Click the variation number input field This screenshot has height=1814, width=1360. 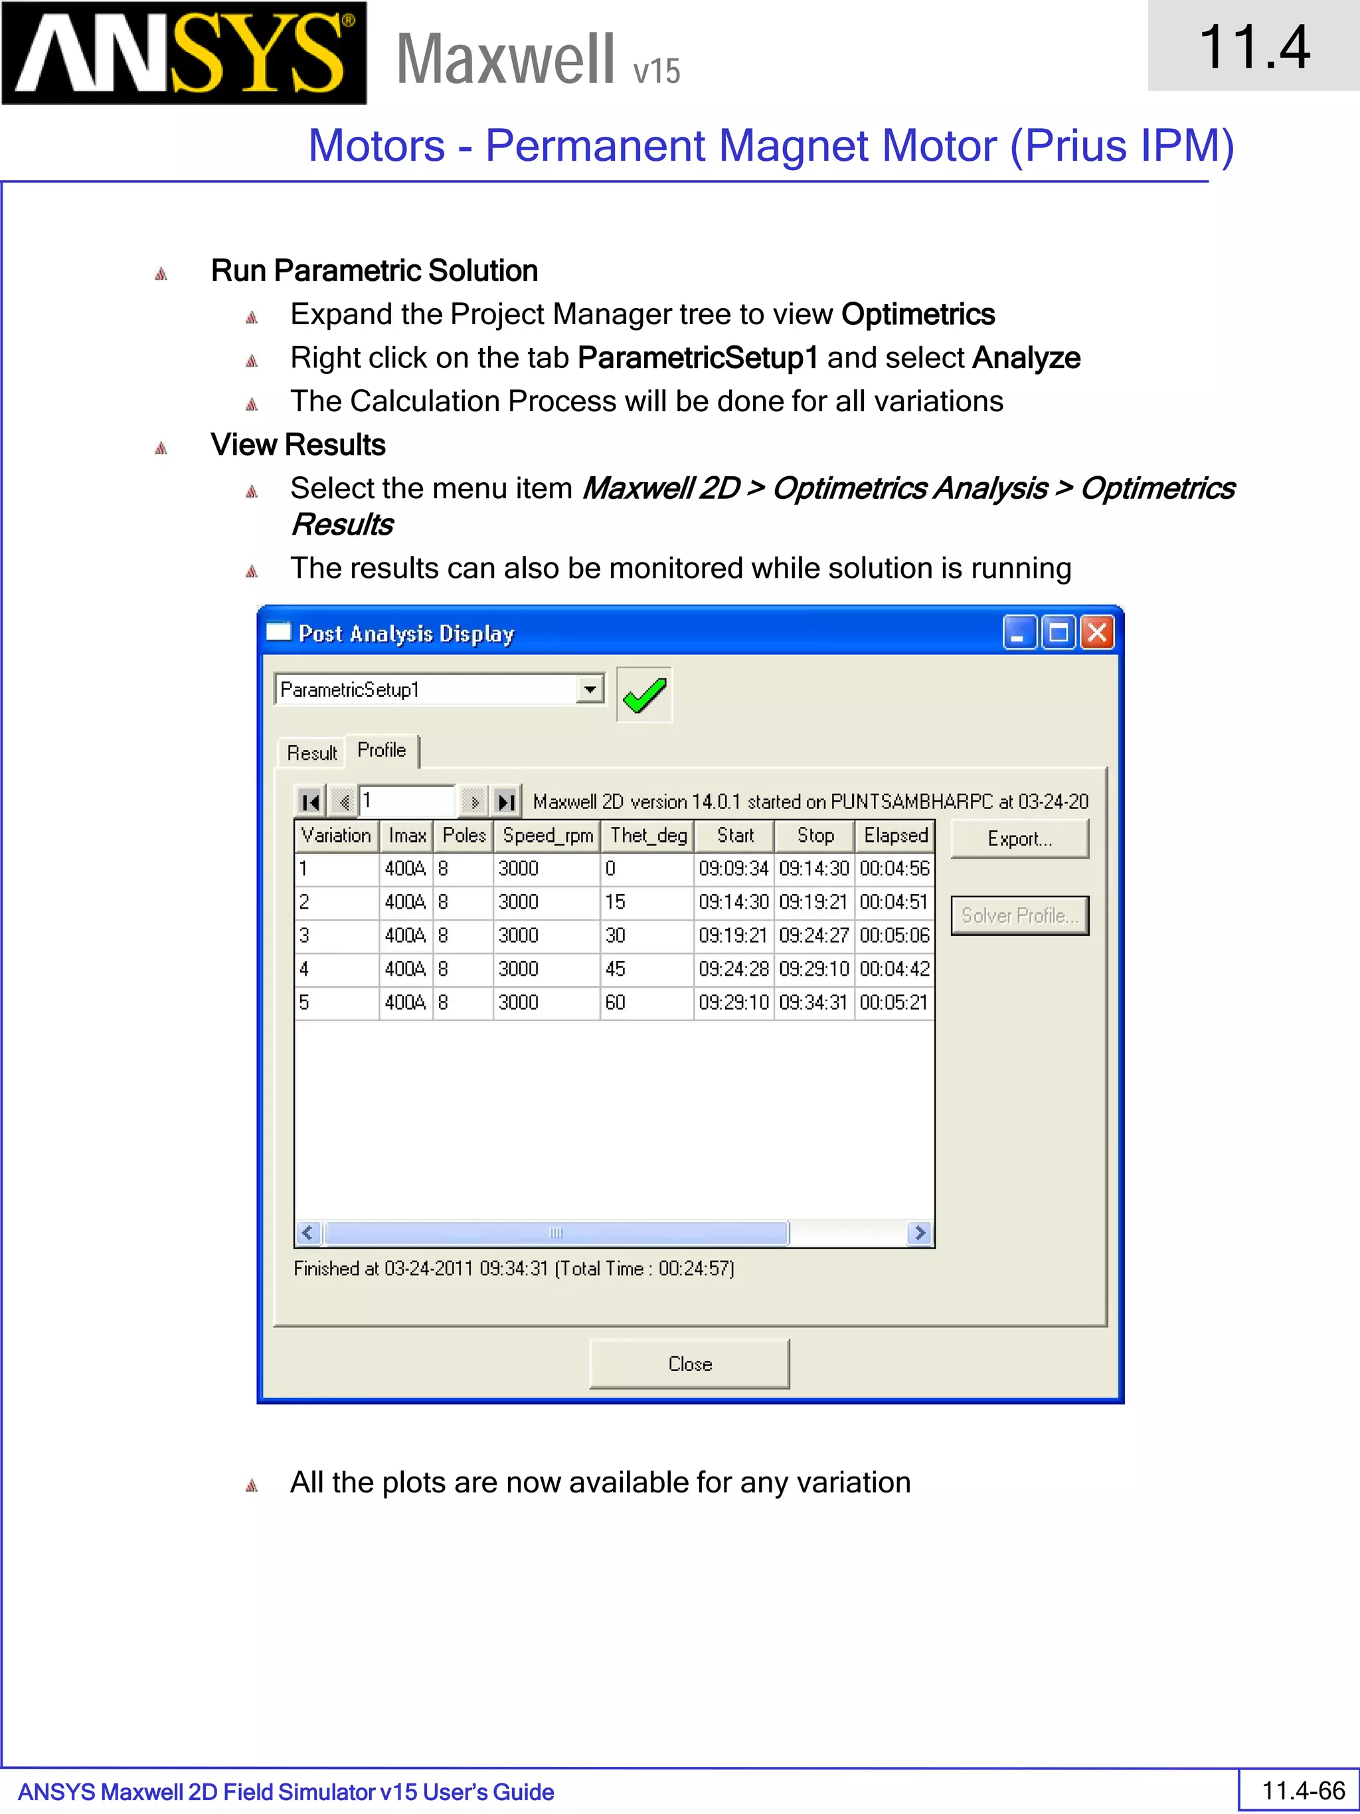(408, 800)
